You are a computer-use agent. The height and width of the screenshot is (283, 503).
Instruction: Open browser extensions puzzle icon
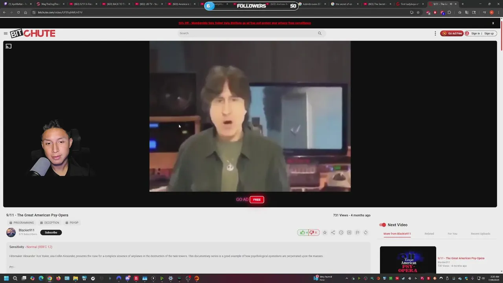(x=449, y=12)
